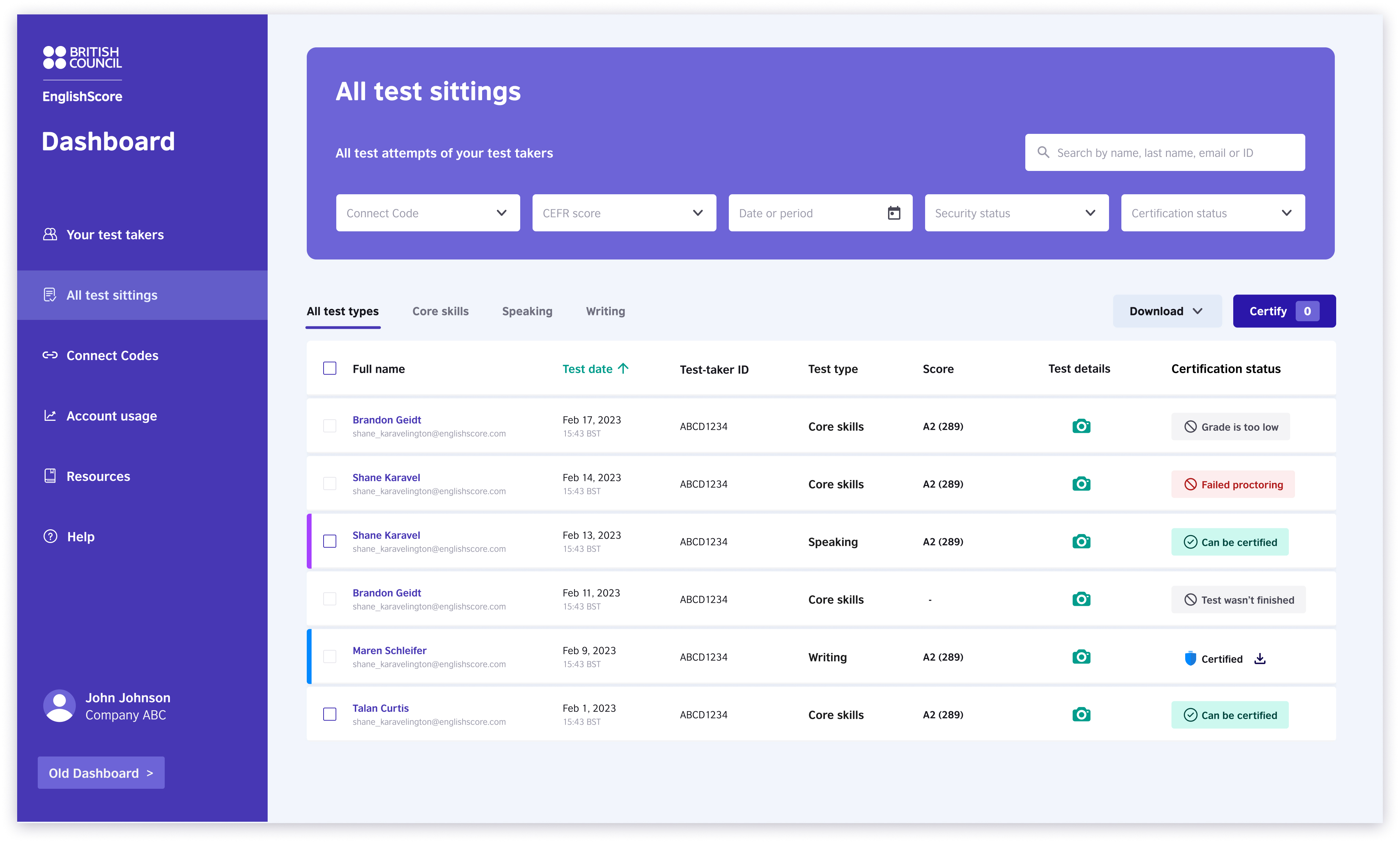Click Can be certified badge for Speaking row

[1230, 542]
